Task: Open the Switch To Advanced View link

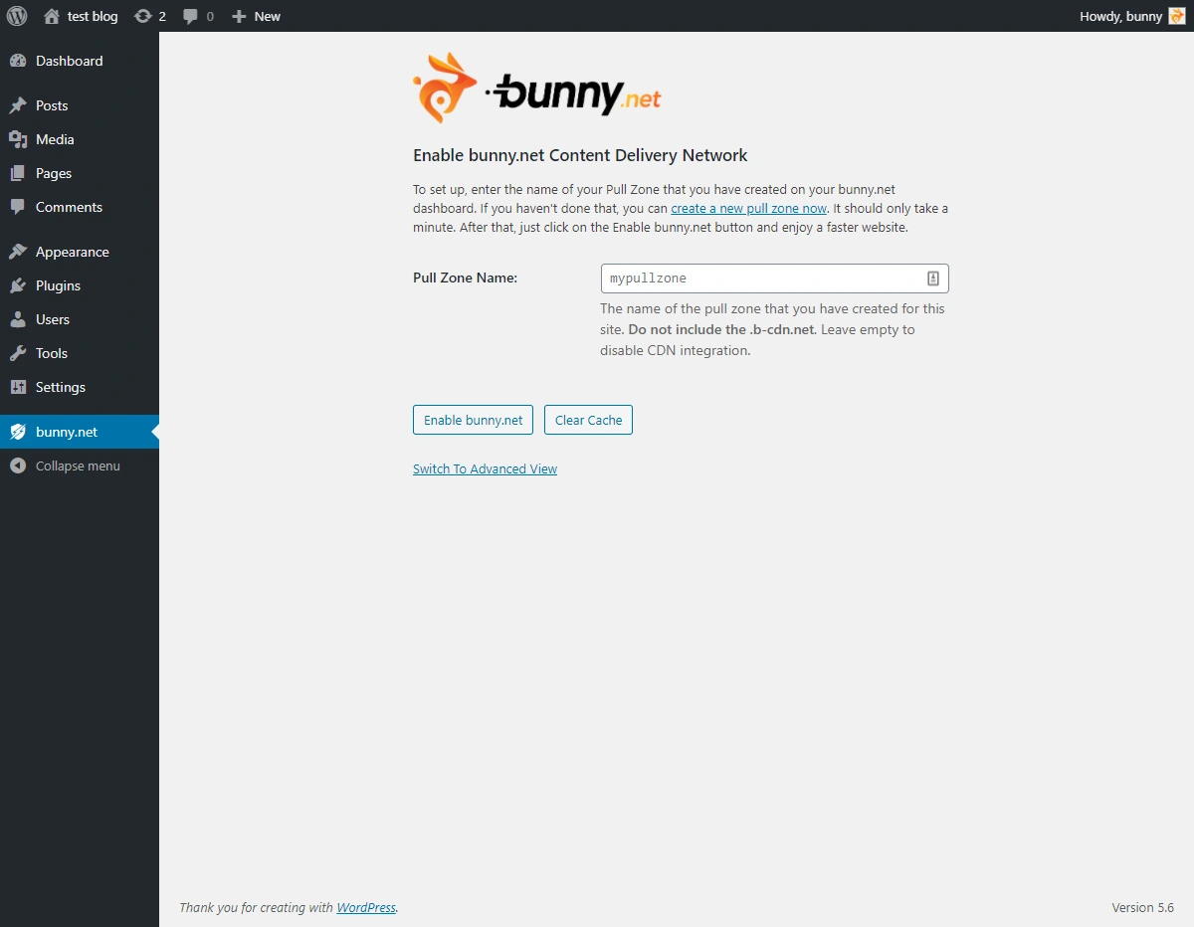Action: click(x=485, y=468)
